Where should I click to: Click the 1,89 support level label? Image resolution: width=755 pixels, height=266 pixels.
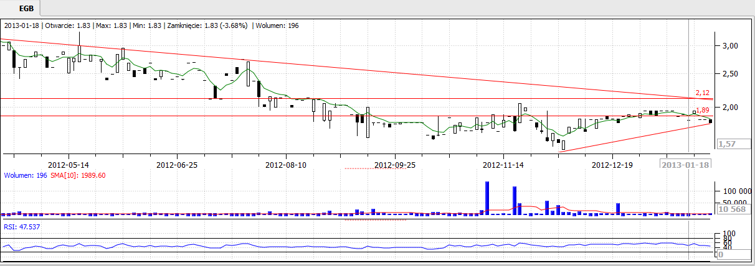point(702,110)
